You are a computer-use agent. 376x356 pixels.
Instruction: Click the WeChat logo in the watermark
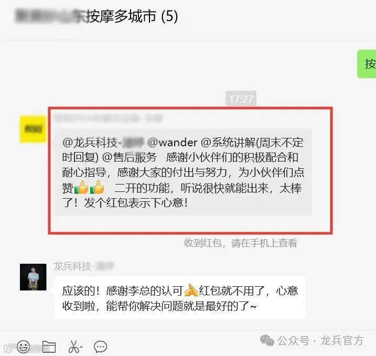click(x=267, y=340)
